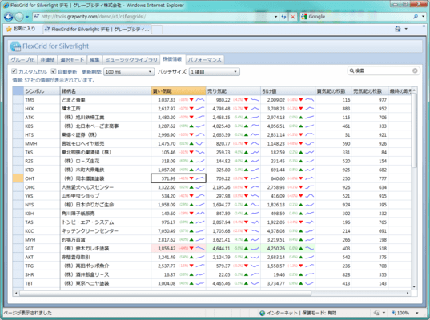Click the red down arrow in TPG bid cell
430x320 pixels.
click(191, 266)
